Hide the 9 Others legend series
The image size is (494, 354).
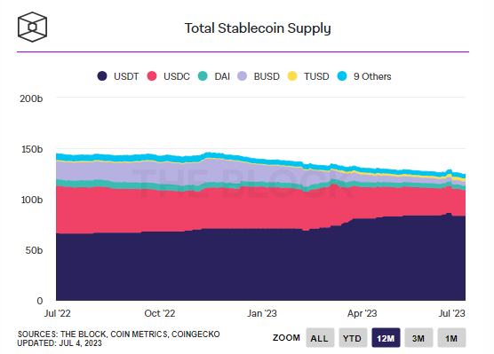(x=342, y=76)
